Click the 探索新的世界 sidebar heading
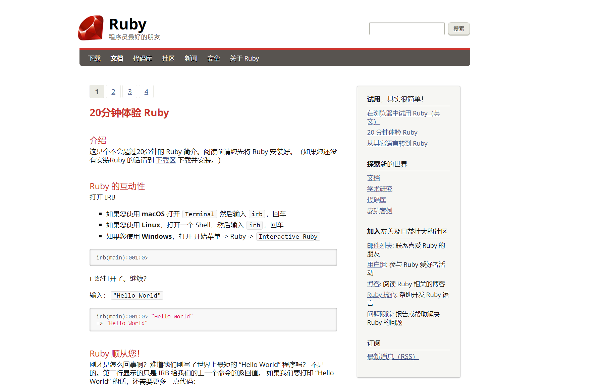The width and height of the screenshot is (599, 387). [x=387, y=164]
